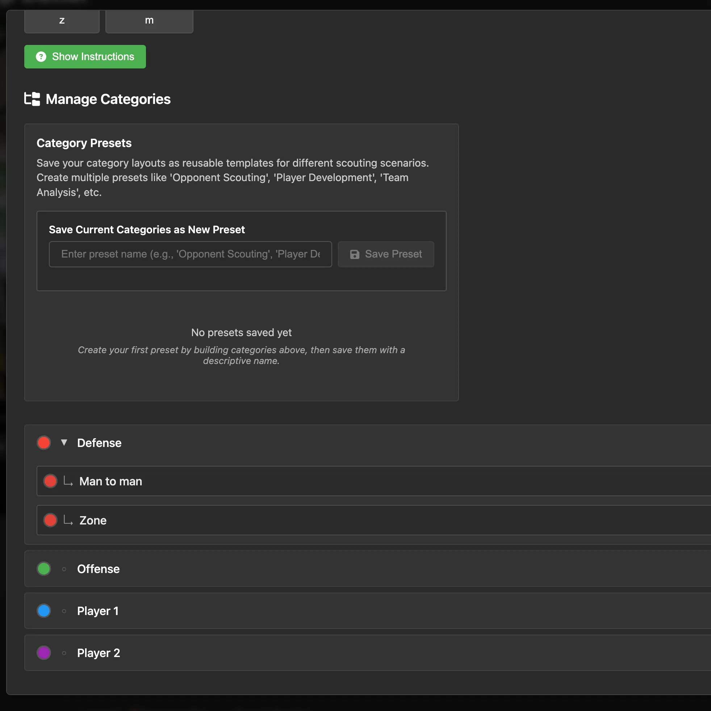Viewport: 711px width, 711px height.
Task: Click the sub-item arrow icon beside Man to man
Action: tap(68, 481)
